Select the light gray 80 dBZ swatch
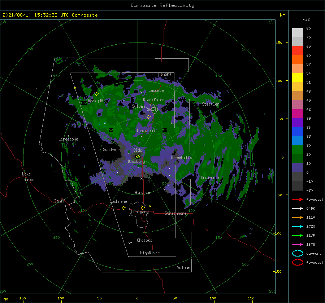325x303 pixels. point(298,32)
